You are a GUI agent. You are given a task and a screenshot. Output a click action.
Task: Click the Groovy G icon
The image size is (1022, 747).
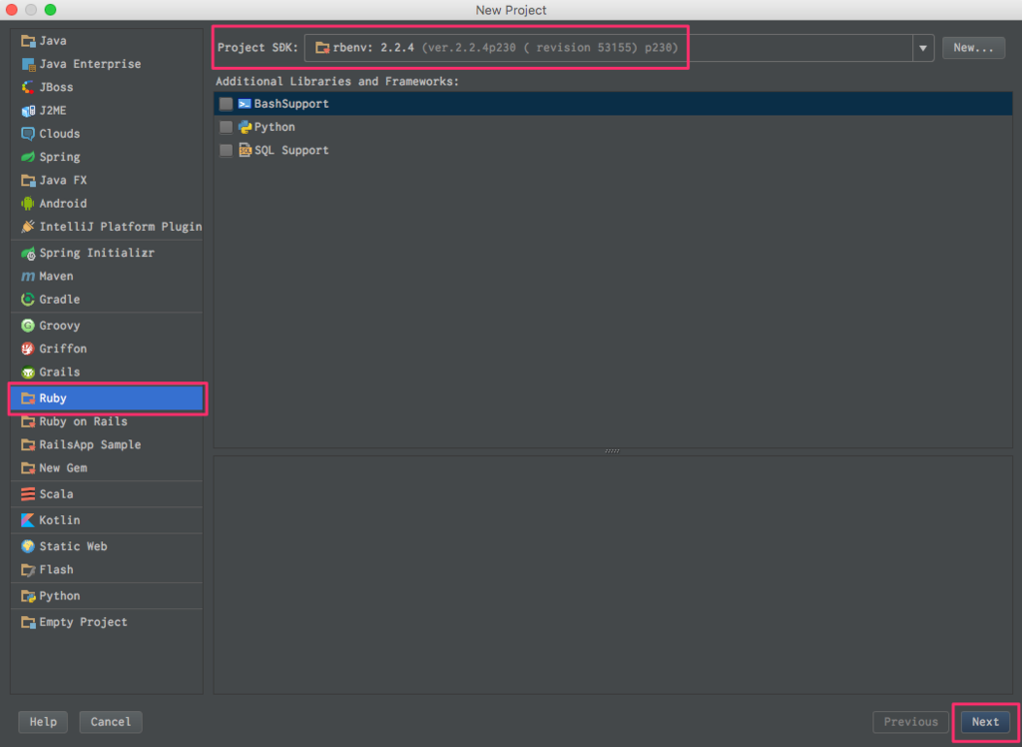28,326
